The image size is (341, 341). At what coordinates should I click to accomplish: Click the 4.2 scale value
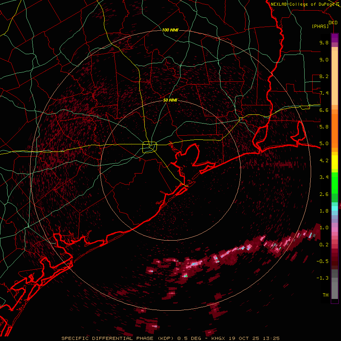tap(324, 161)
